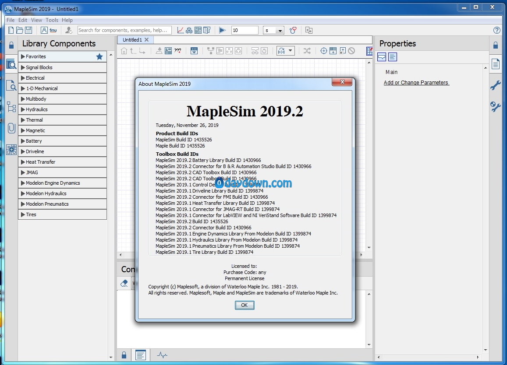The image size is (507, 365).
Task: Toggle the console lock at bottom
Action: click(x=124, y=355)
